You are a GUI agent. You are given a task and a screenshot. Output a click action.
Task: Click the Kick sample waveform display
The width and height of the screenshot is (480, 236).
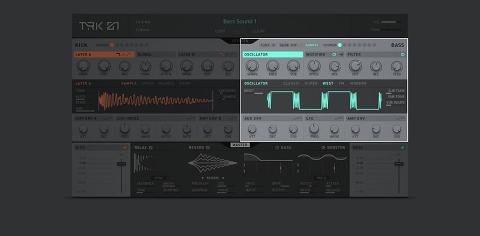[x=156, y=100]
